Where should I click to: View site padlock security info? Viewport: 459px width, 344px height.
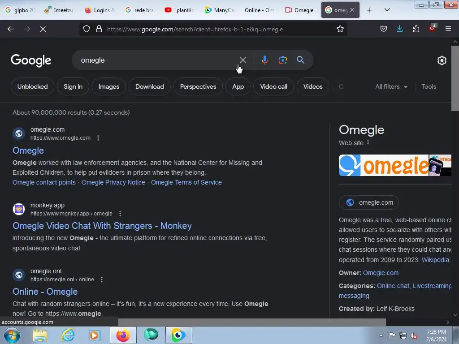coord(99,29)
